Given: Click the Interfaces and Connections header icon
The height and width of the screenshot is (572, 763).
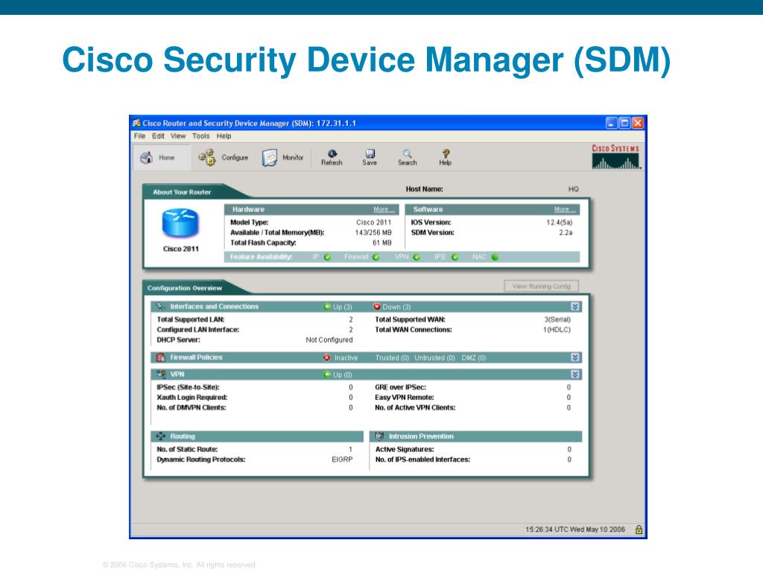Looking at the screenshot, I should click(161, 306).
